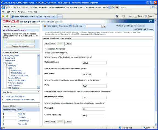The width and height of the screenshot is (158, 130).
Task: Select Multi Data Sources tree item
Action: [x=18, y=73]
